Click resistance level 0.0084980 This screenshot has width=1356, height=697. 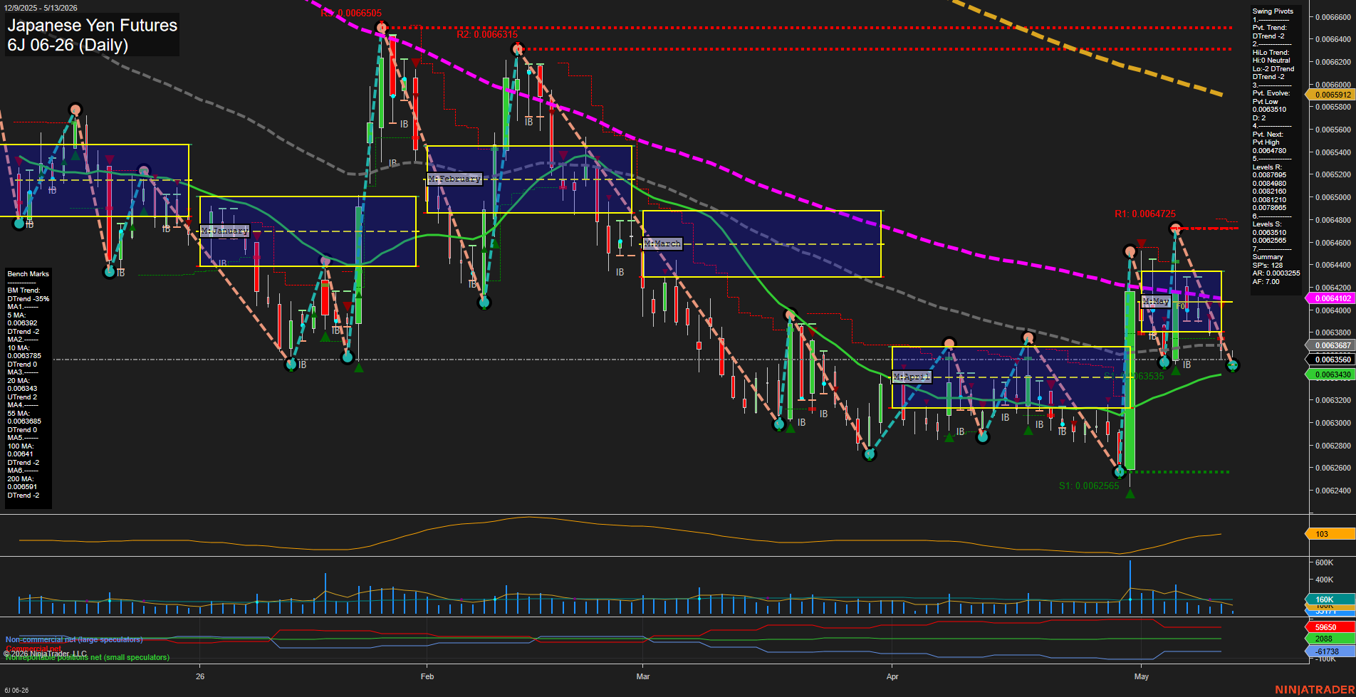pyautogui.click(x=1270, y=184)
